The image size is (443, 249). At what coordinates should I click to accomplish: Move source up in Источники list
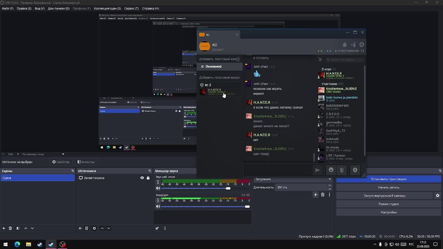[102, 228]
